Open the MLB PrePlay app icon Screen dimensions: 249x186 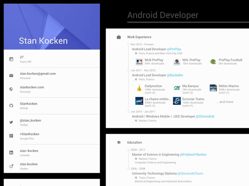[139, 62]
